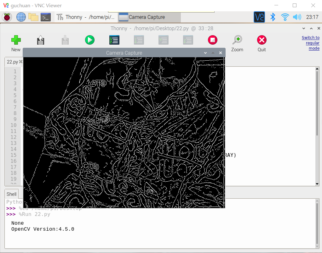
Task: Click the New file green plus icon
Action: (x=16, y=40)
